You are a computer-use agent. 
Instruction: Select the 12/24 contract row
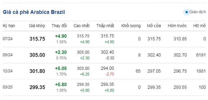point(104,71)
